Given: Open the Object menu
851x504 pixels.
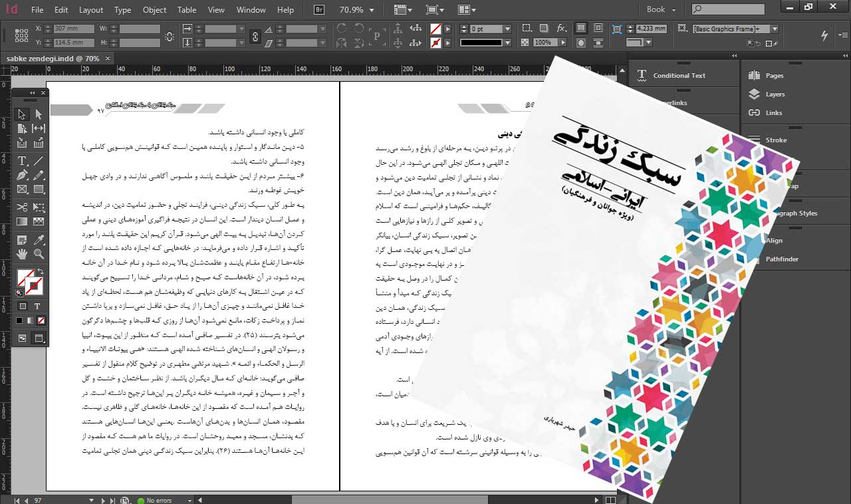Looking at the screenshot, I should pos(154,9).
